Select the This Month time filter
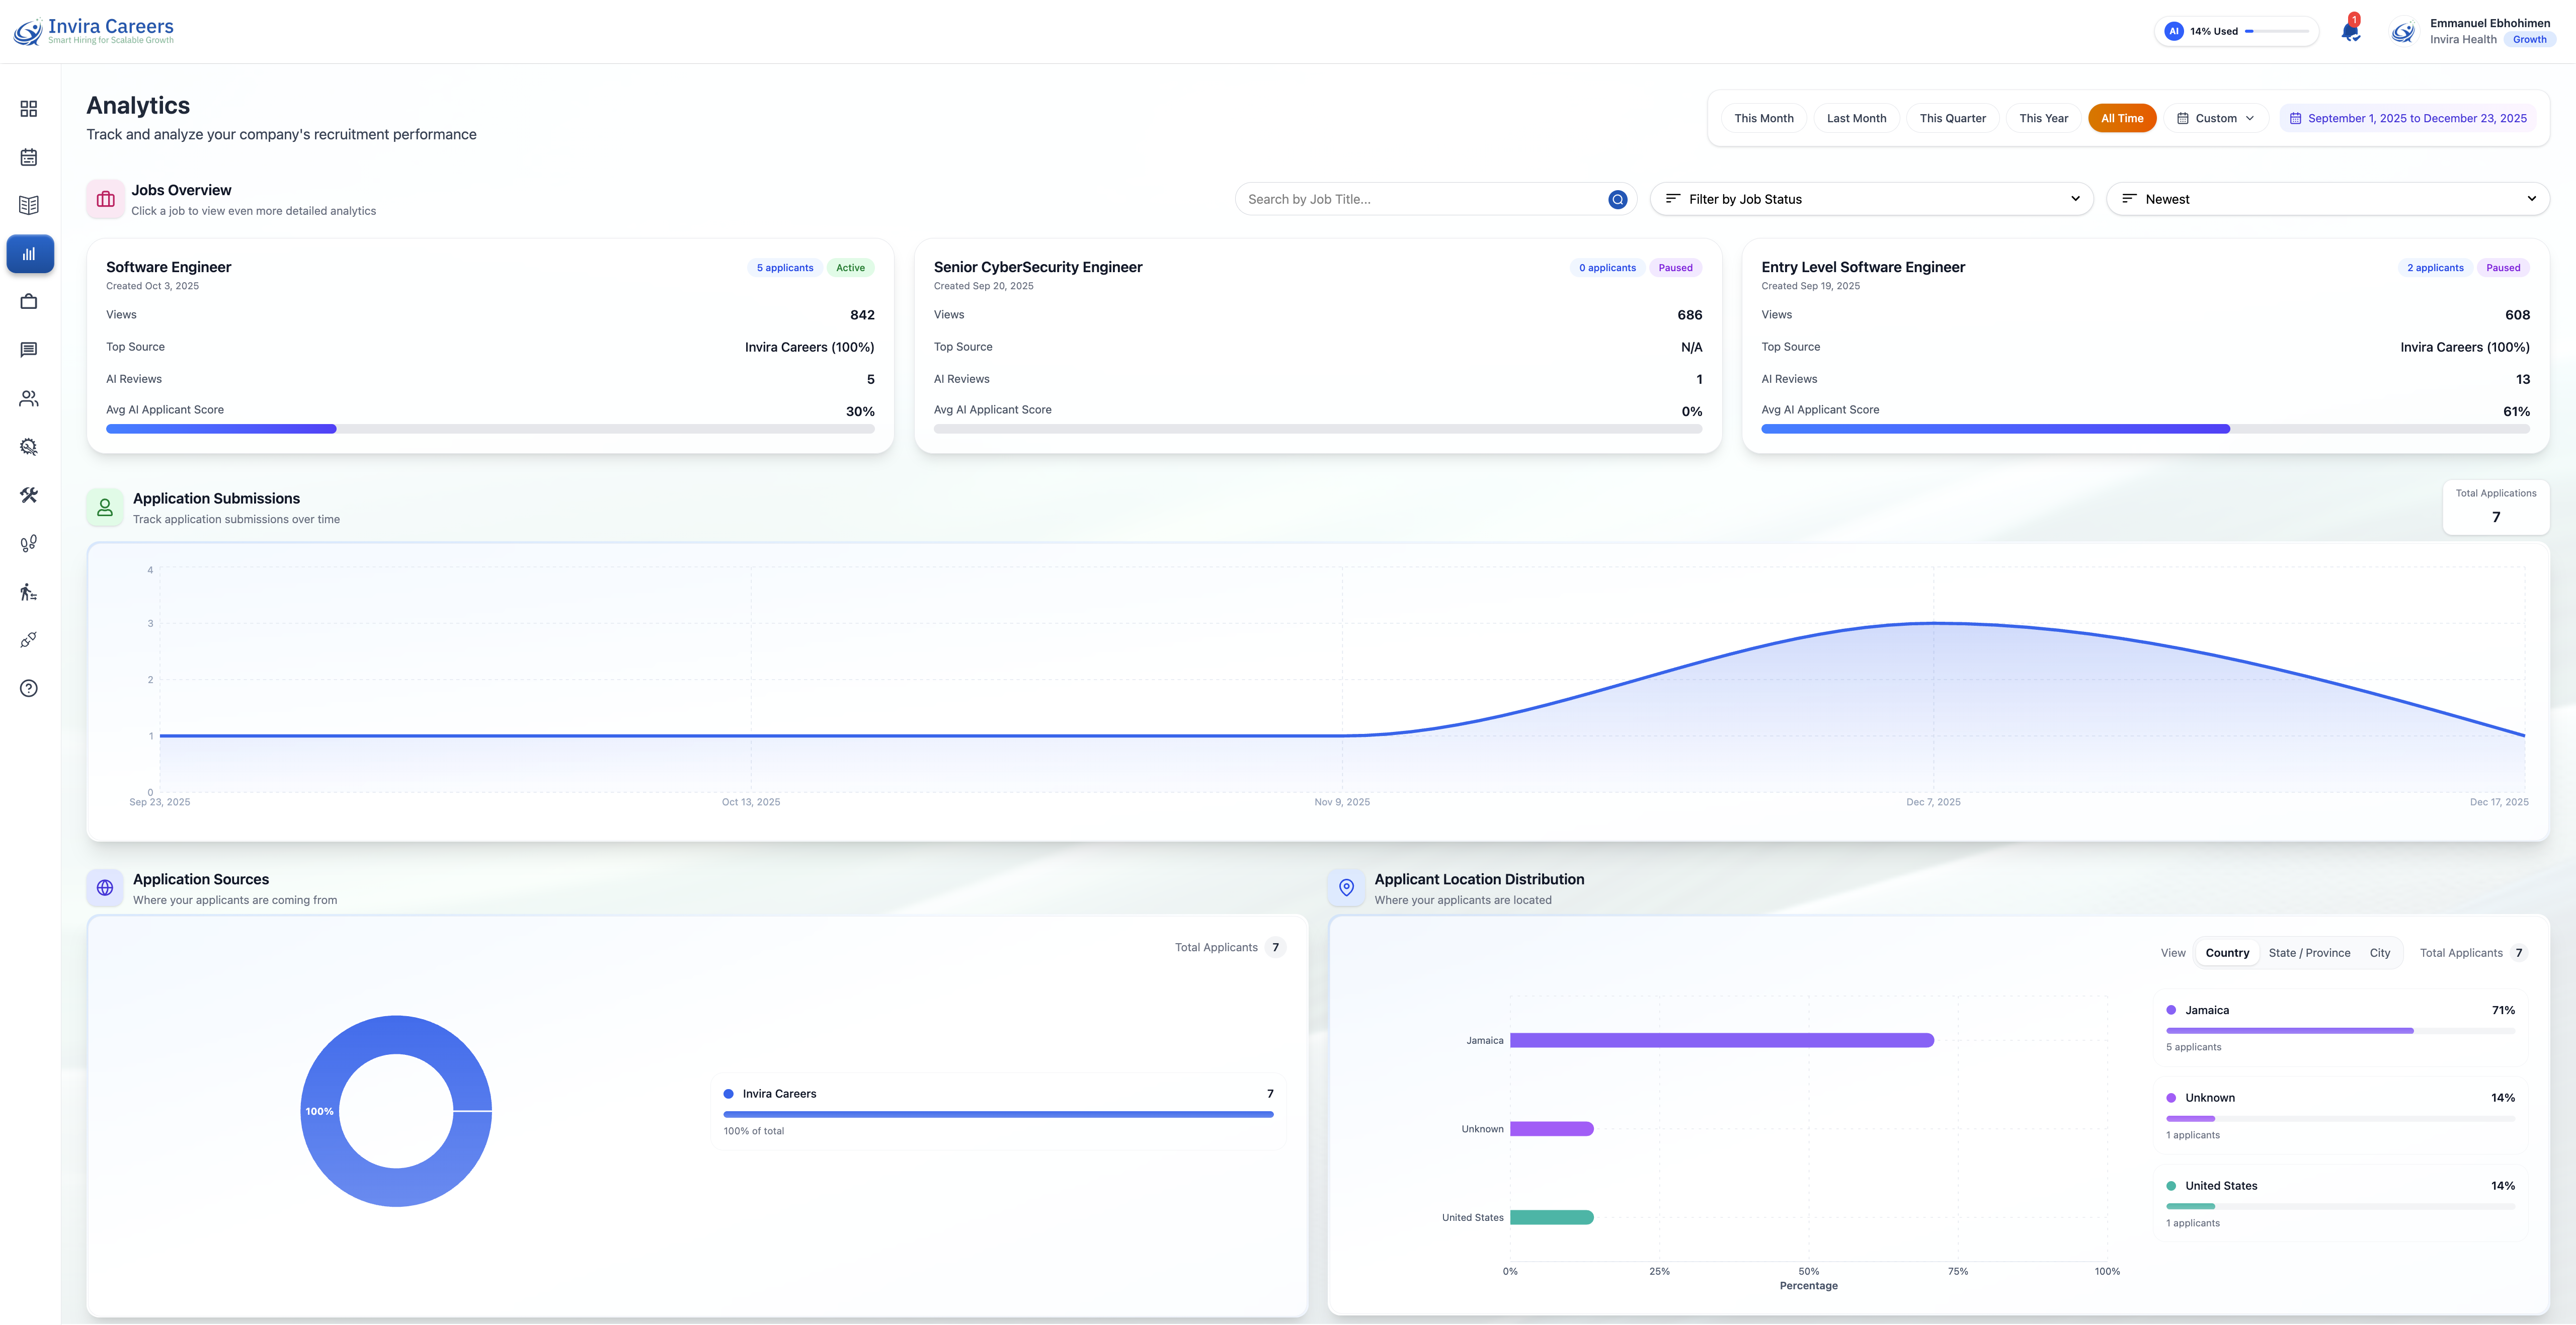 1763,118
